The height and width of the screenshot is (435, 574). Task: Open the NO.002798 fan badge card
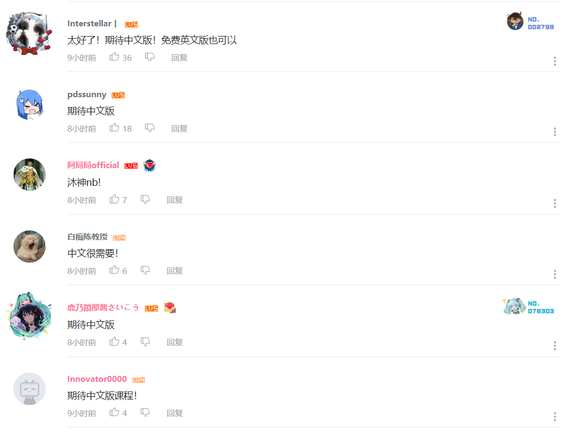coord(530,22)
